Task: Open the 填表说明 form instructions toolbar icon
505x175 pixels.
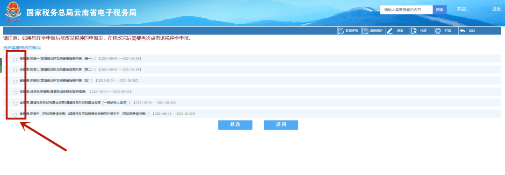Action: pos(365,31)
